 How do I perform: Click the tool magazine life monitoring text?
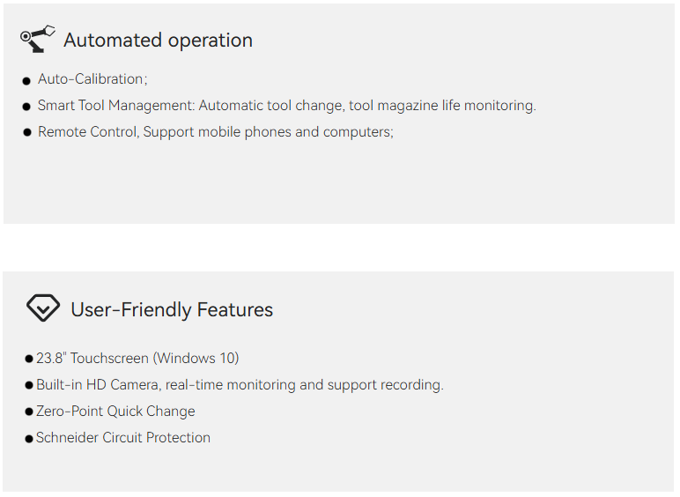pos(442,106)
